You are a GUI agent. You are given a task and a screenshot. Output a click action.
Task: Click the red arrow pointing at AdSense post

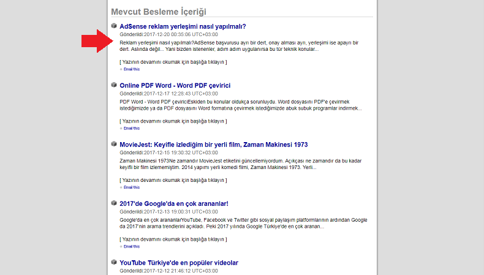coord(97,41)
